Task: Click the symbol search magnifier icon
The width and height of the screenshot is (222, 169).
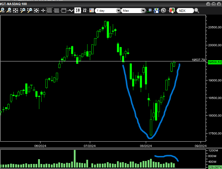Action: (x=197, y=10)
